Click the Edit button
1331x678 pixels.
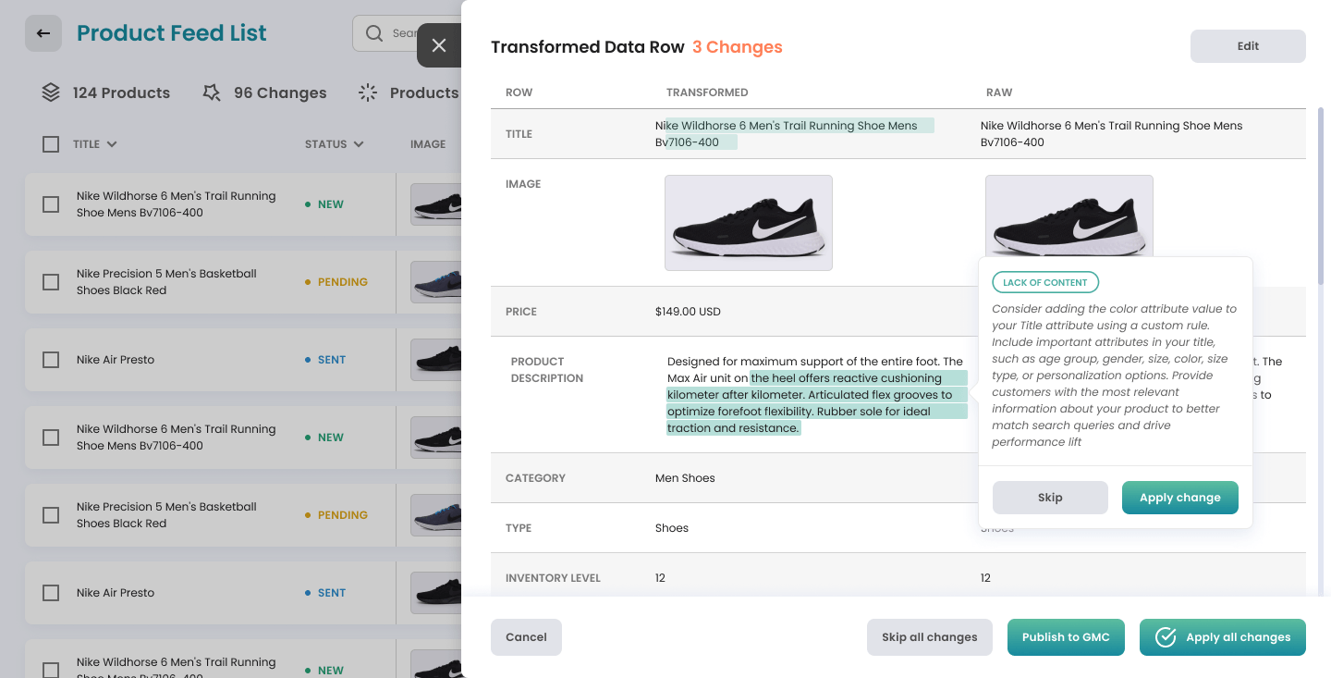pos(1248,46)
